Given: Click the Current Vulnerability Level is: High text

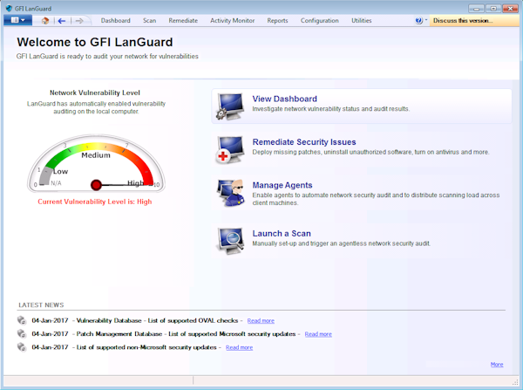Looking at the screenshot, I should 95,202.
